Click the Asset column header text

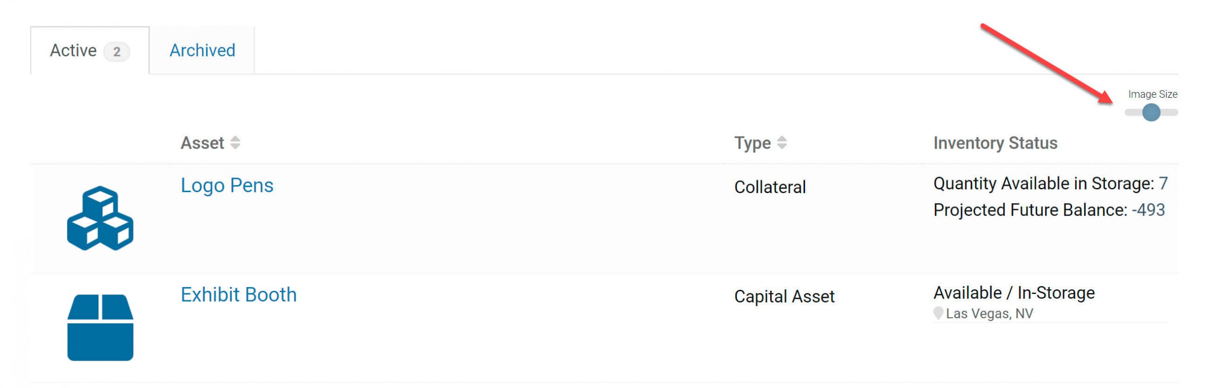coord(202,143)
